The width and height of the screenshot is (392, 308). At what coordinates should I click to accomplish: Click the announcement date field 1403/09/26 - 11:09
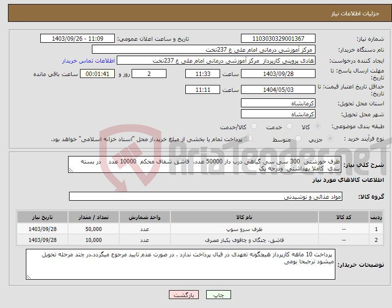pos(77,39)
